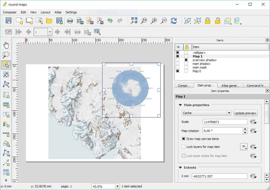The width and height of the screenshot is (270, 190).
Task: Click the Lock selected items padlock
Action: (x=208, y=20)
